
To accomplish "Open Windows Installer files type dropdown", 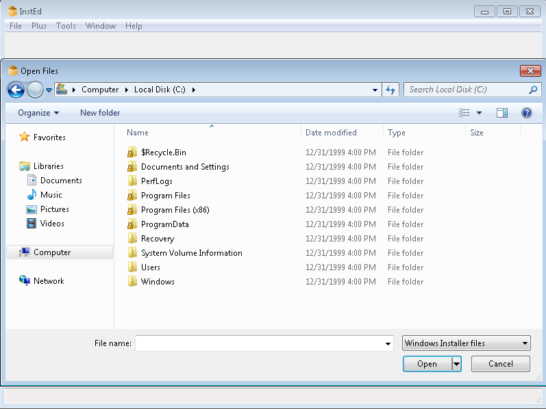I will coord(467,343).
